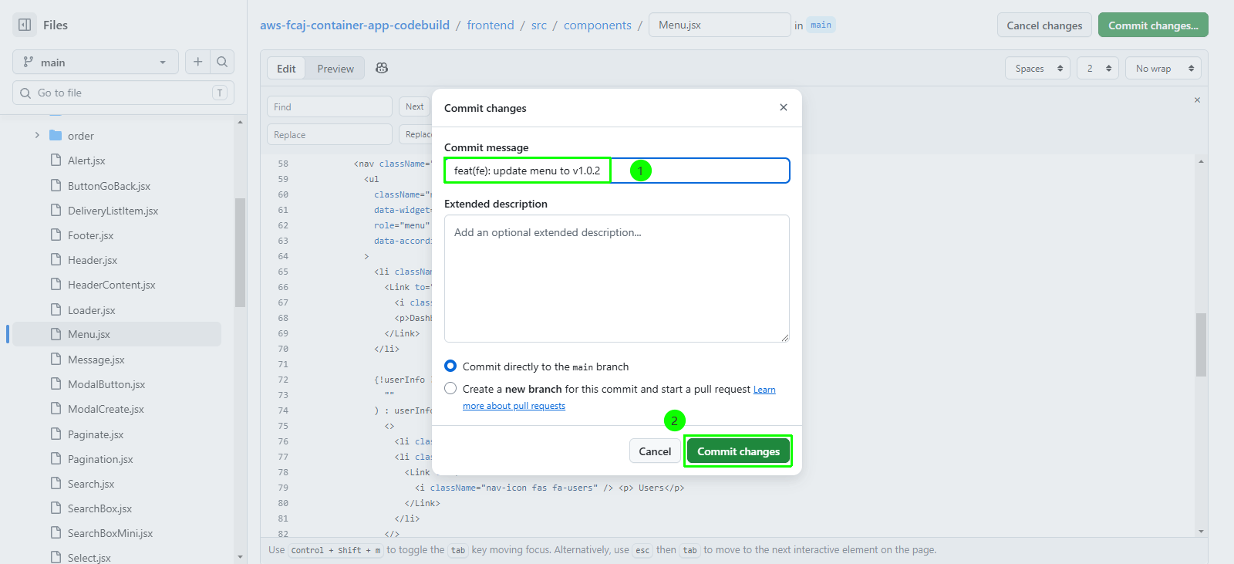
Task: Open Pagination.jsx file
Action: coord(100,459)
